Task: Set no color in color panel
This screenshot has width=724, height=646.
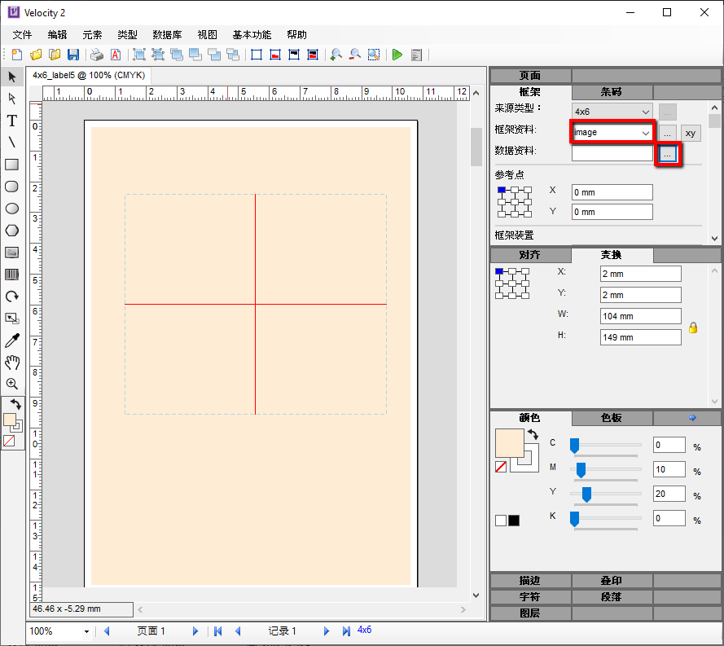Action: 501,467
